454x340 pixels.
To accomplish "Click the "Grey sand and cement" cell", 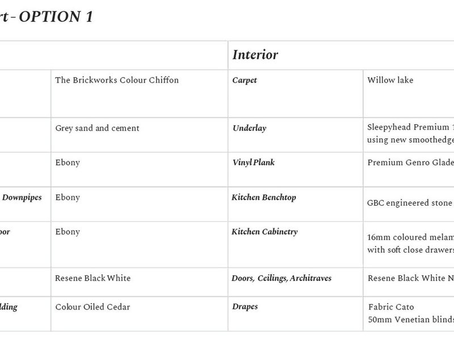I will [97, 129].
